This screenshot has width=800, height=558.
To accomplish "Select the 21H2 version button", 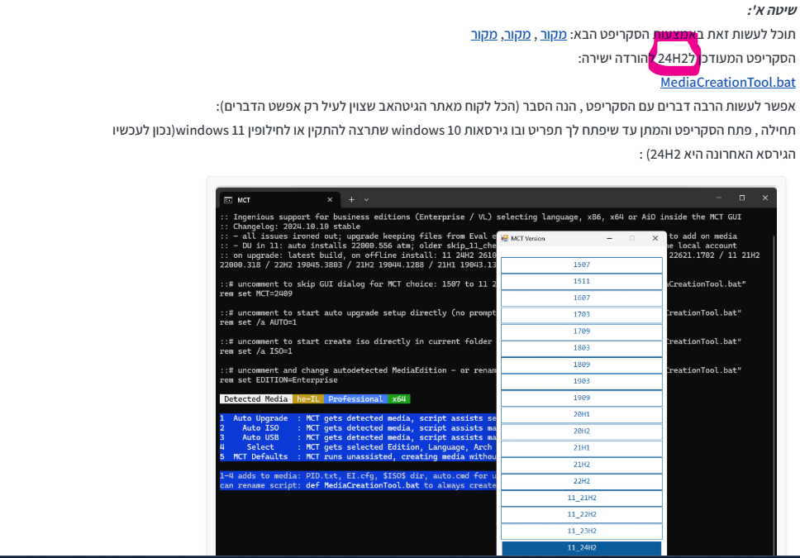I will click(x=582, y=465).
